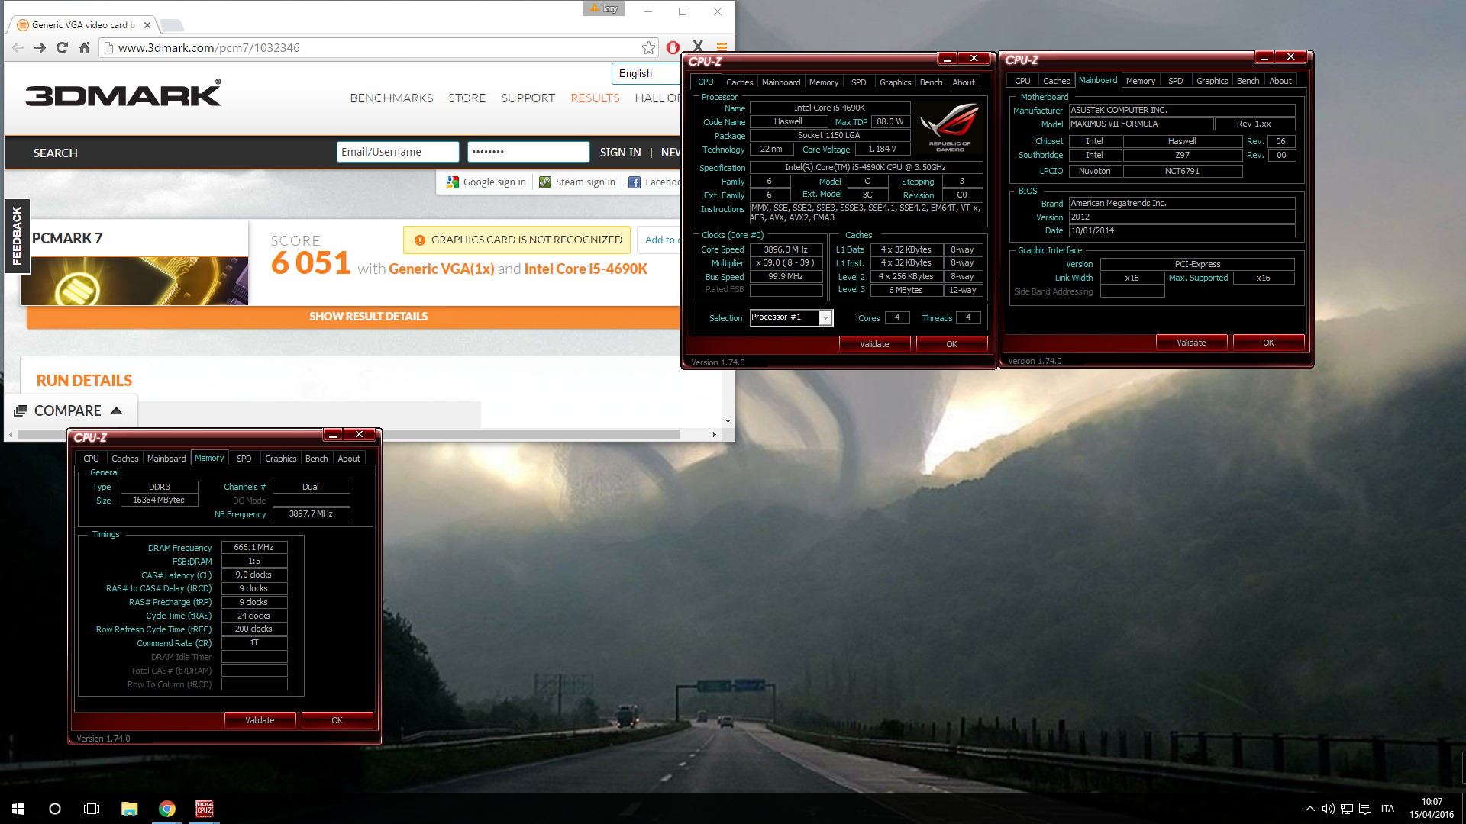The width and height of the screenshot is (1466, 824).
Task: Open Action Center notifications icon
Action: point(1365,809)
